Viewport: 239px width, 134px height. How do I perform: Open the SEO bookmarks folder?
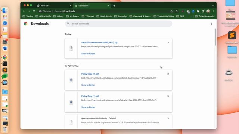(x=180, y=16)
